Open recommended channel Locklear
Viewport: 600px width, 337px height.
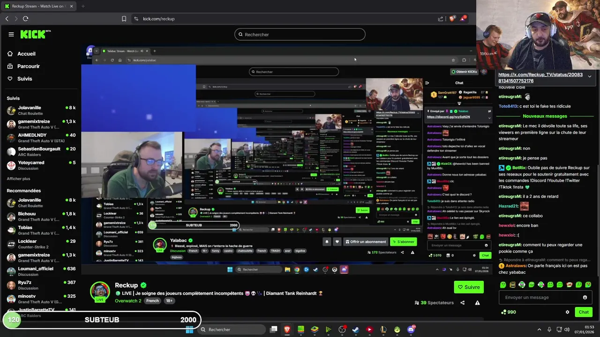[x=41, y=244]
